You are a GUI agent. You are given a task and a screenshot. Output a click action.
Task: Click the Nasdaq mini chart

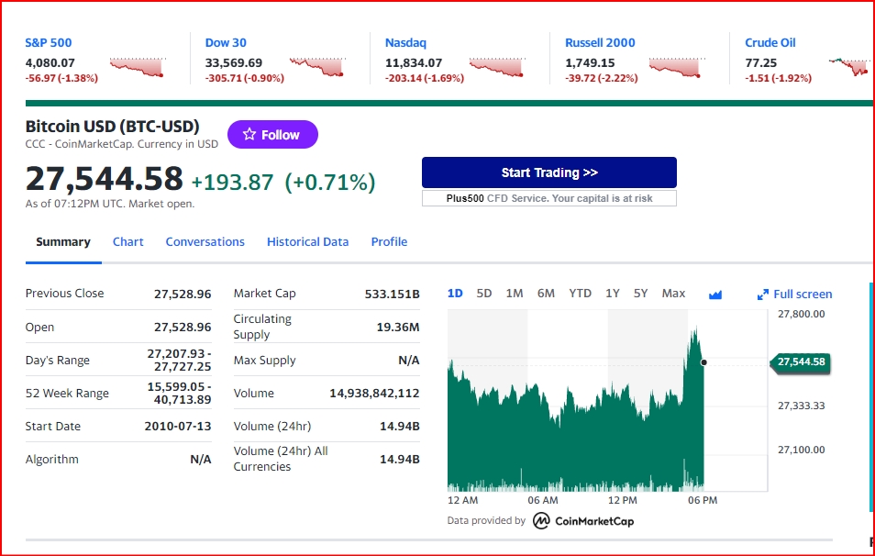[x=496, y=67]
